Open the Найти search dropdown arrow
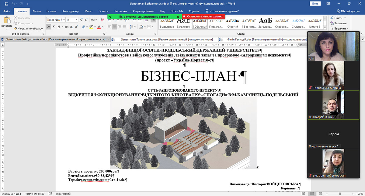The width and height of the screenshot is (365, 196). click(x=345, y=18)
